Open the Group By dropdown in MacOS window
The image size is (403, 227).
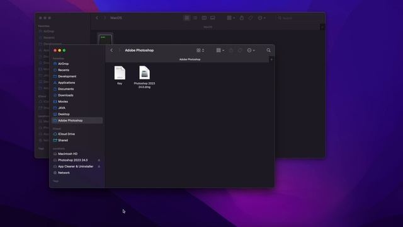click(x=231, y=18)
